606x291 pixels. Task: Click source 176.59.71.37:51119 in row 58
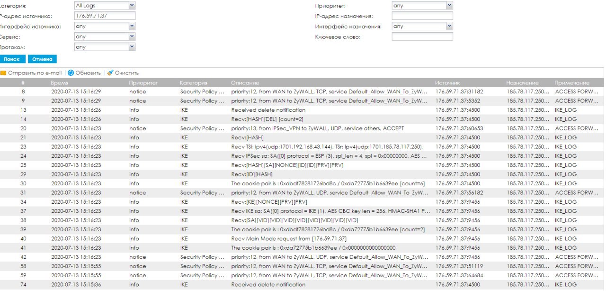[459, 266]
